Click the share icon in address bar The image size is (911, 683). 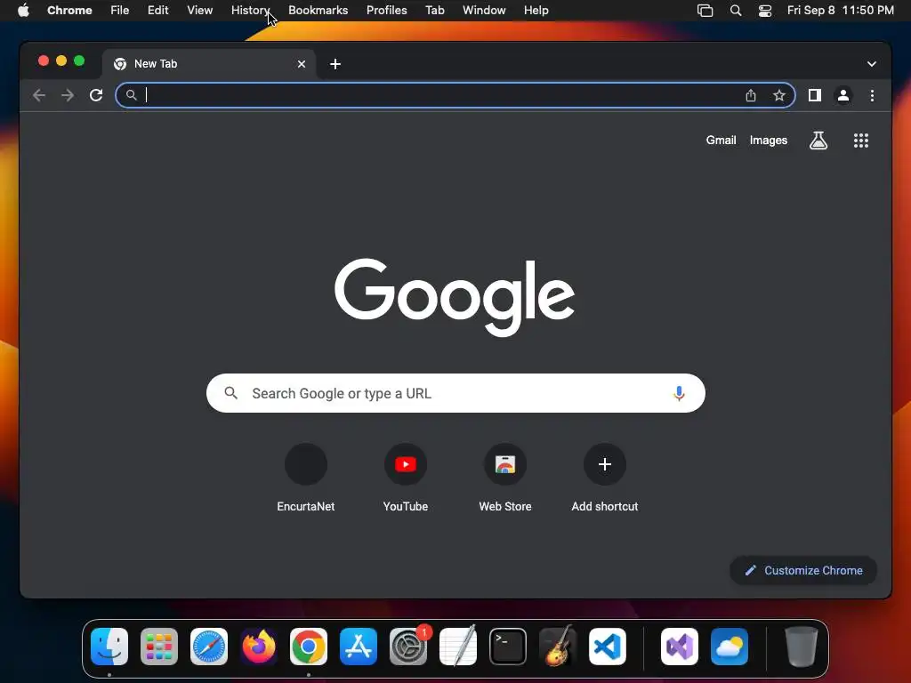(751, 95)
